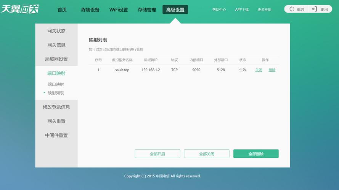The height and width of the screenshot is (190, 339).
Task: Click the 内部端口 column header
Action: point(196,60)
